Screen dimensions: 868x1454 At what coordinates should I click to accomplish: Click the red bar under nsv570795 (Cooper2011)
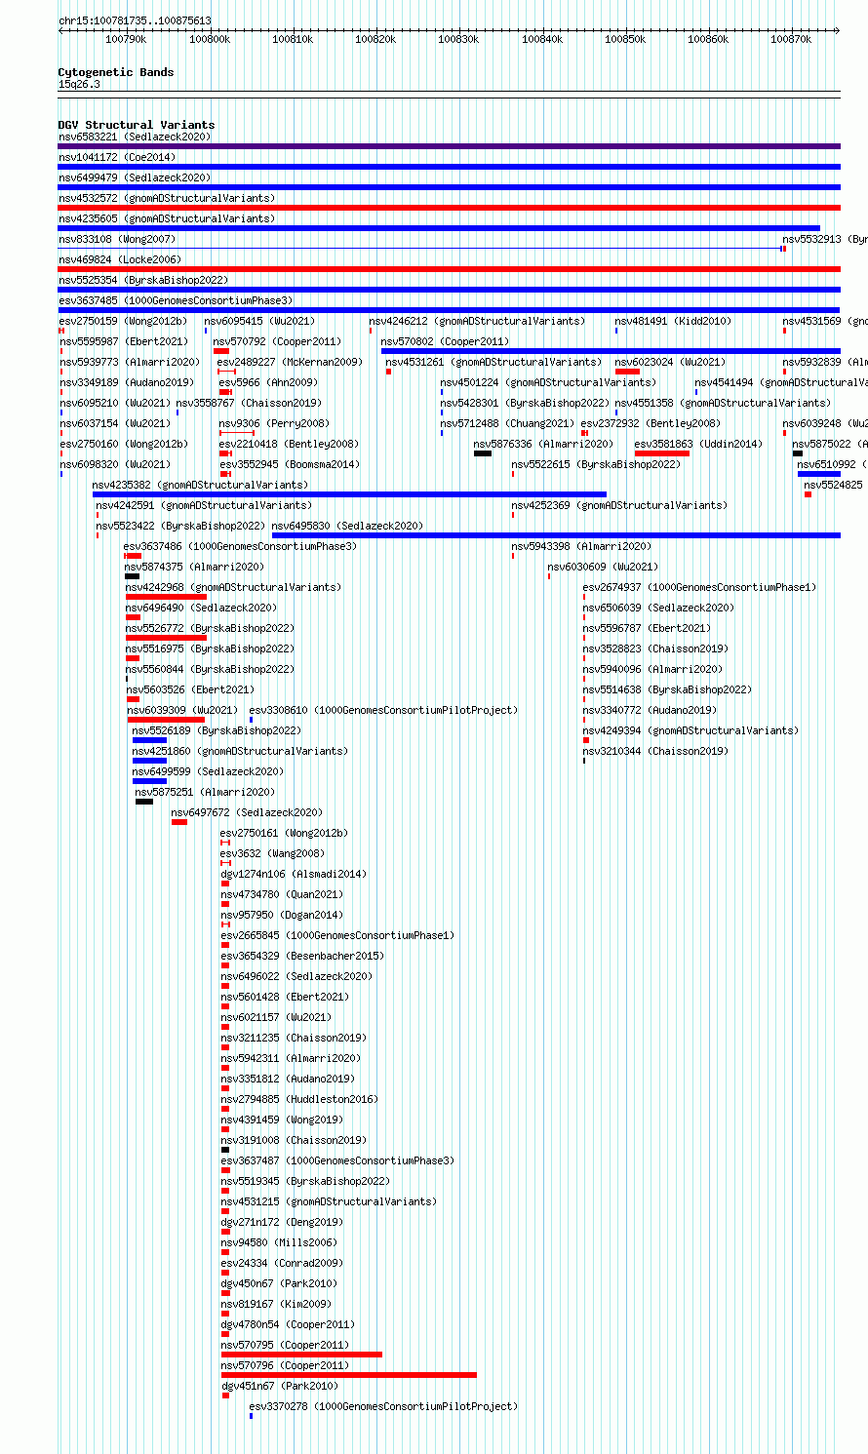(x=301, y=1355)
